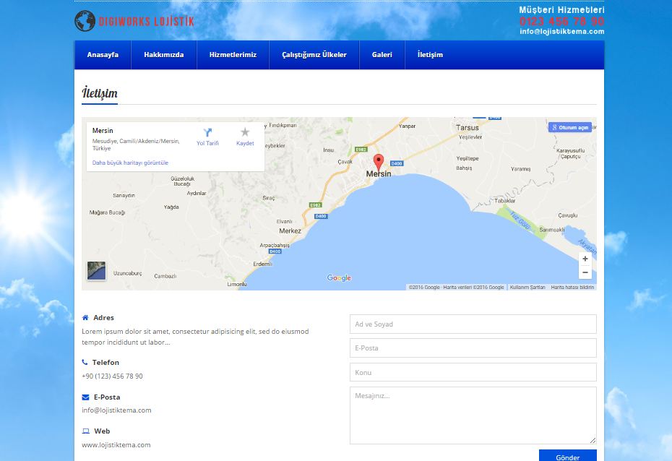Zoom in the map with the plus button
Viewport: 672px width, 461px height.
(585, 259)
